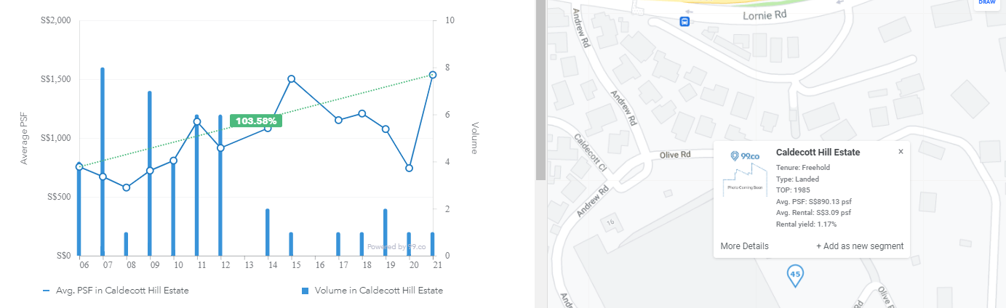Image resolution: width=1006 pixels, height=308 pixels.
Task: Click the bus stop icon on Lornie Rd
Action: 684,22
